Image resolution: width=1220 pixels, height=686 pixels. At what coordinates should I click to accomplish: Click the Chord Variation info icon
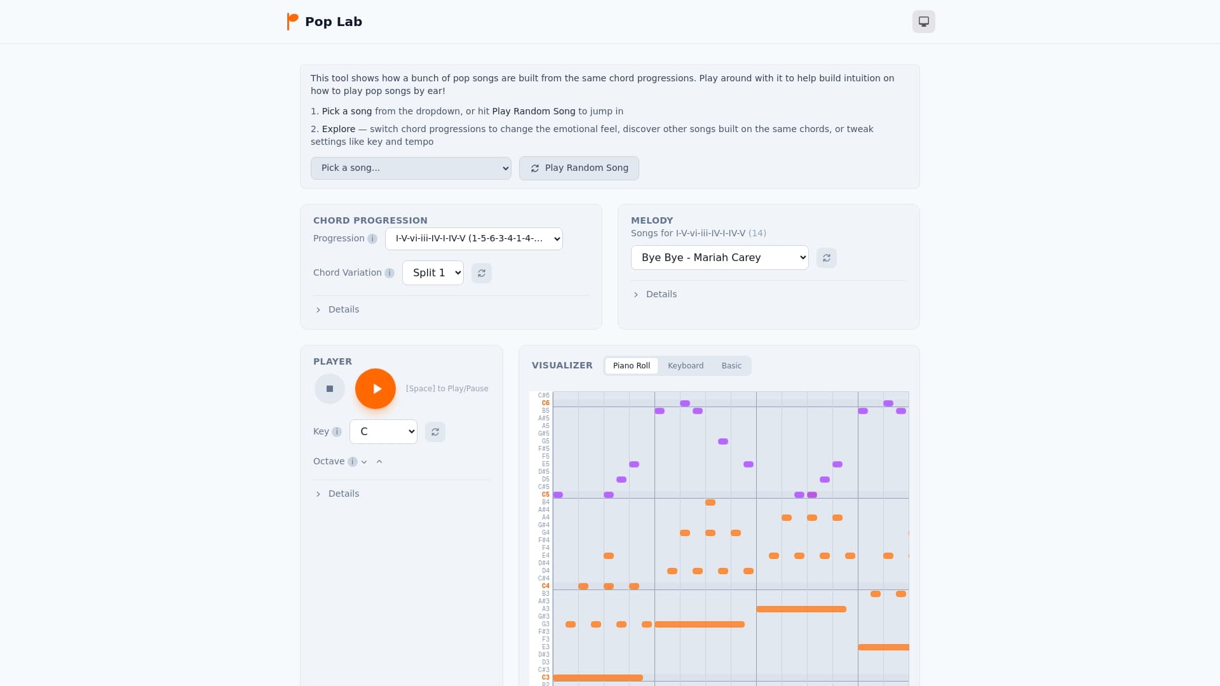coord(389,272)
